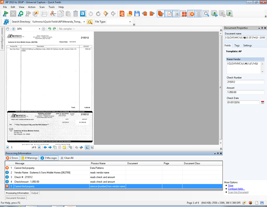Click the green Run session play icon
267x207 pixels.
click(6, 14)
